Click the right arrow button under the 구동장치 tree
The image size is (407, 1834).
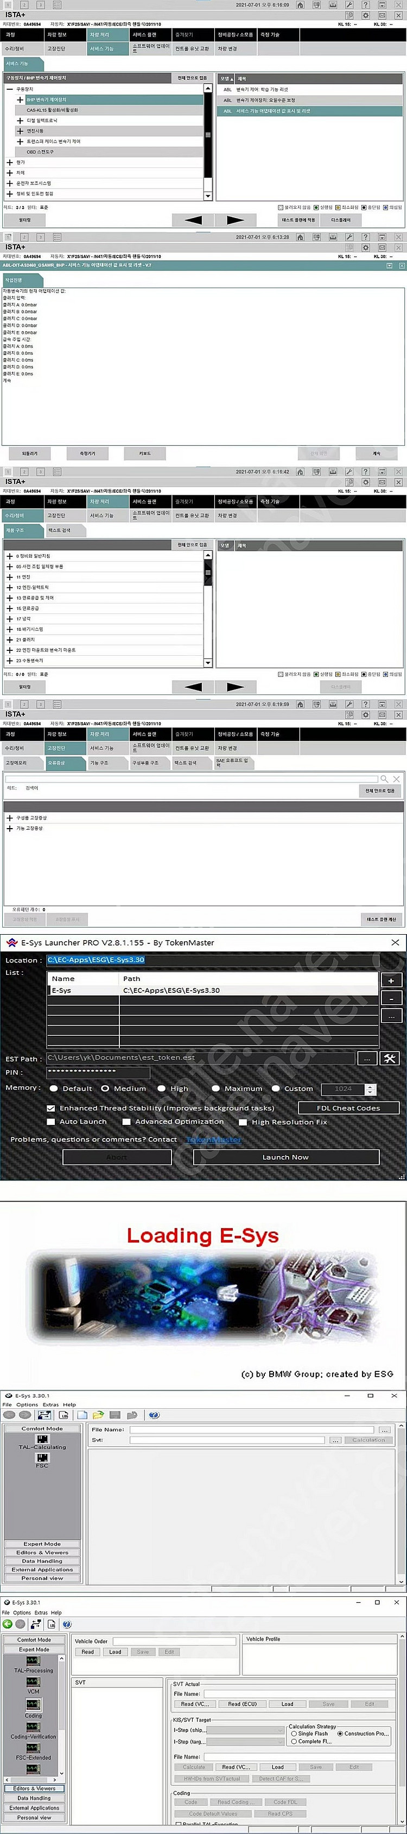click(x=234, y=220)
